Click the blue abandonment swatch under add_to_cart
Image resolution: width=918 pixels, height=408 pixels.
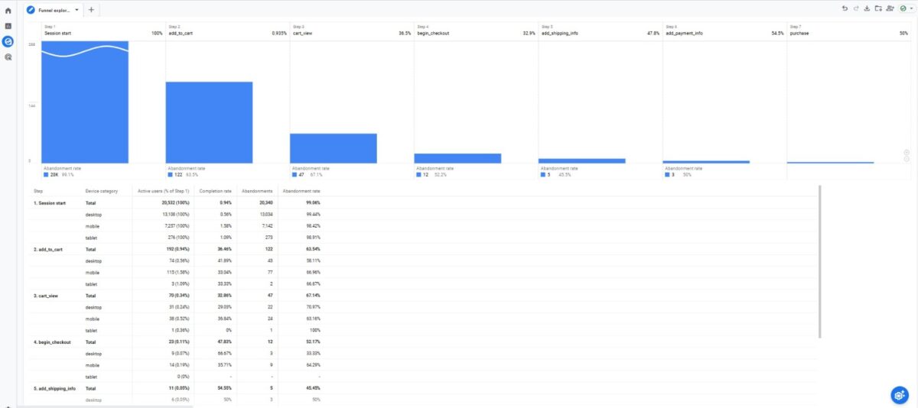171,175
